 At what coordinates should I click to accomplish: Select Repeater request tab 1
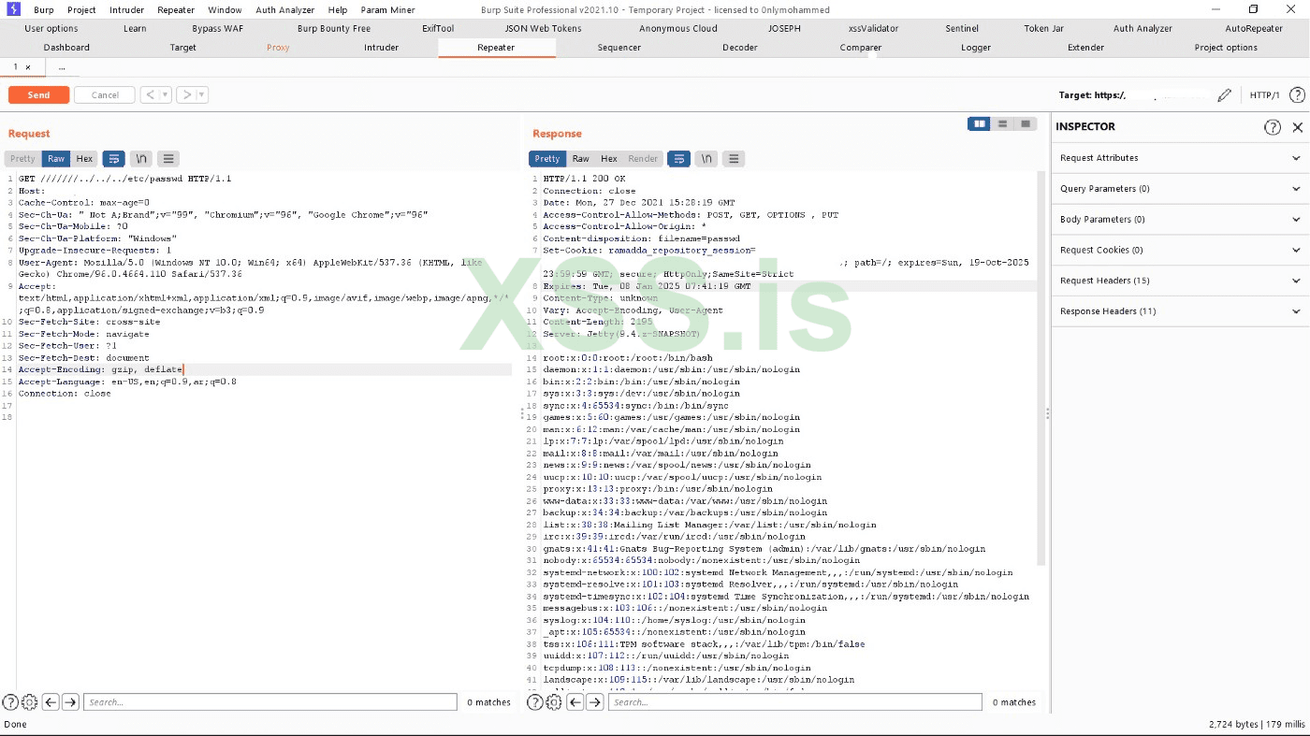15,67
